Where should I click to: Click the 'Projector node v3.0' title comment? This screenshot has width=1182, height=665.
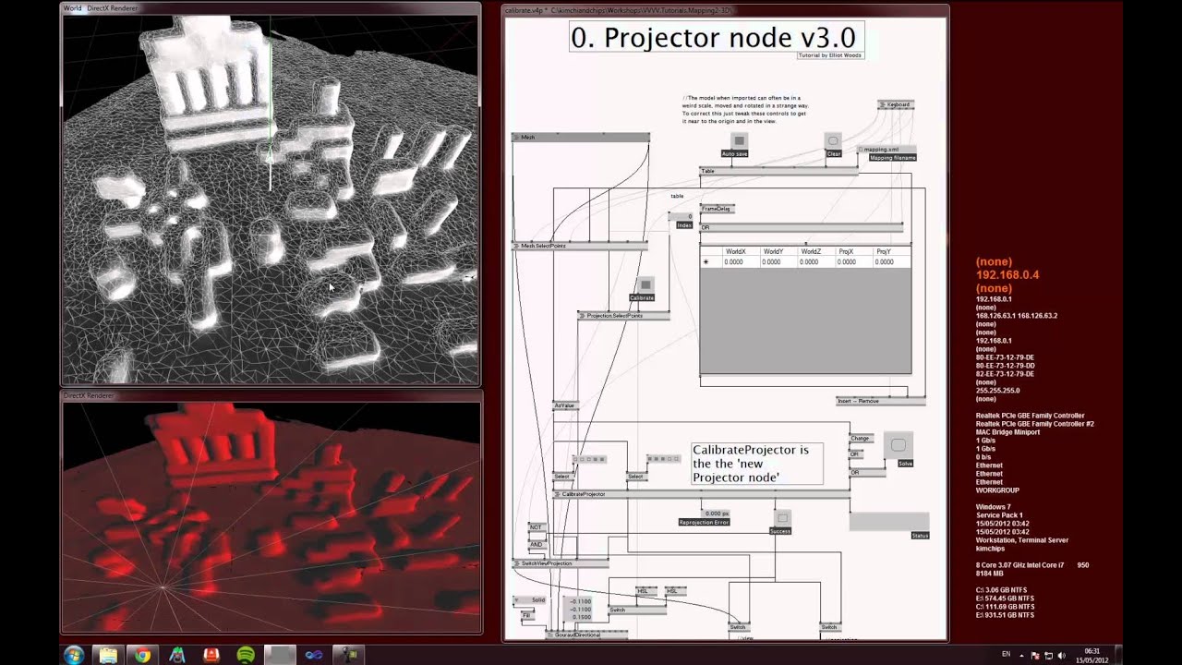(x=716, y=38)
